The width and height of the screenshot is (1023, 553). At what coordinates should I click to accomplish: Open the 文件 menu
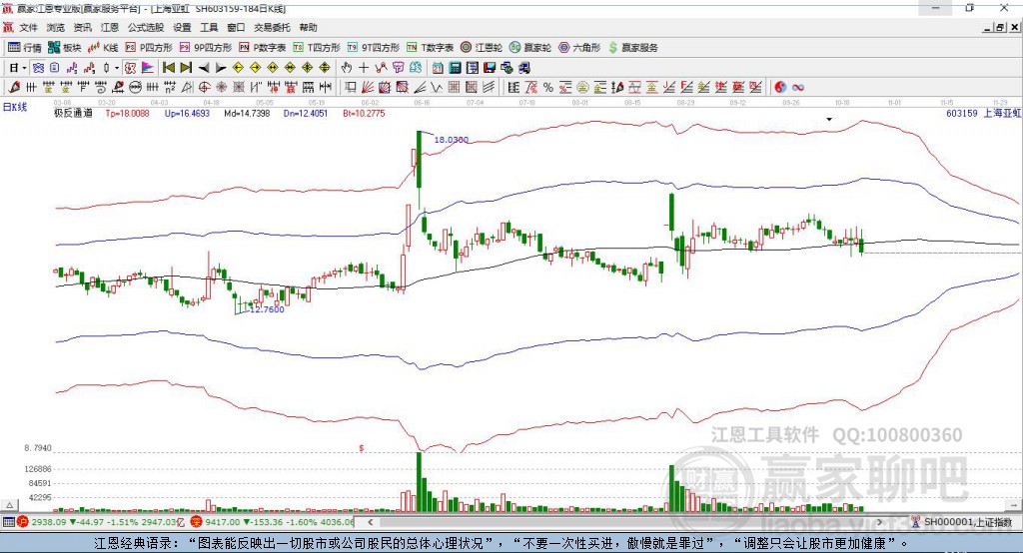coord(28,27)
